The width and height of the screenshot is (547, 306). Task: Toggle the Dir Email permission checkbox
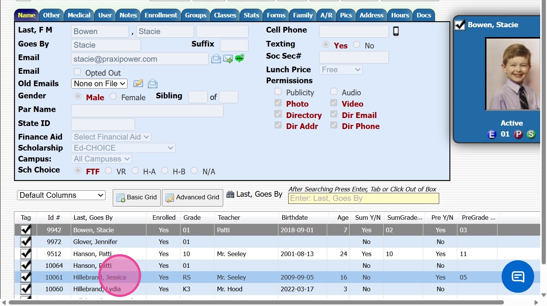click(x=334, y=114)
